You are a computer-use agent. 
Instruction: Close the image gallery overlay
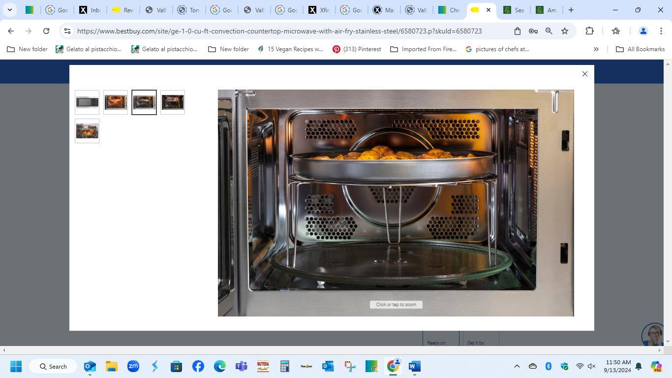tap(584, 74)
